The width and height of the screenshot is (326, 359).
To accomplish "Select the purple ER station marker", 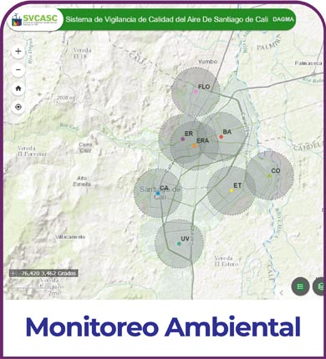I will (183, 139).
